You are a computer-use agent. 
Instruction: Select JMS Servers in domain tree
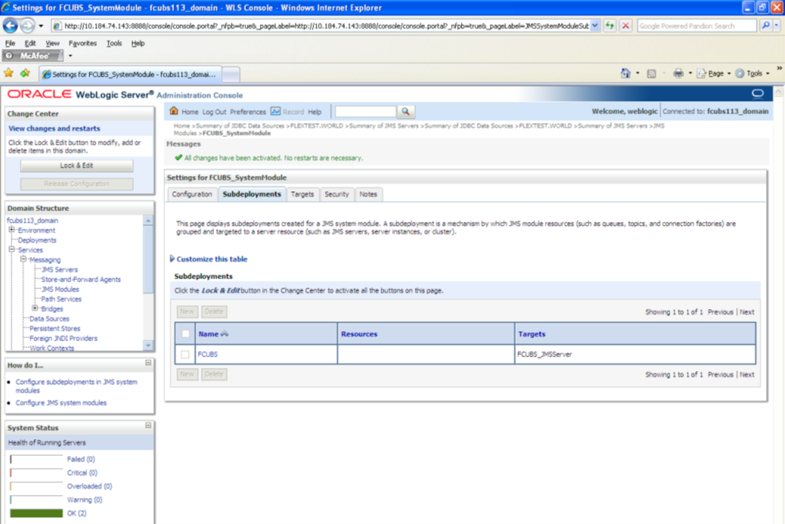[60, 269]
